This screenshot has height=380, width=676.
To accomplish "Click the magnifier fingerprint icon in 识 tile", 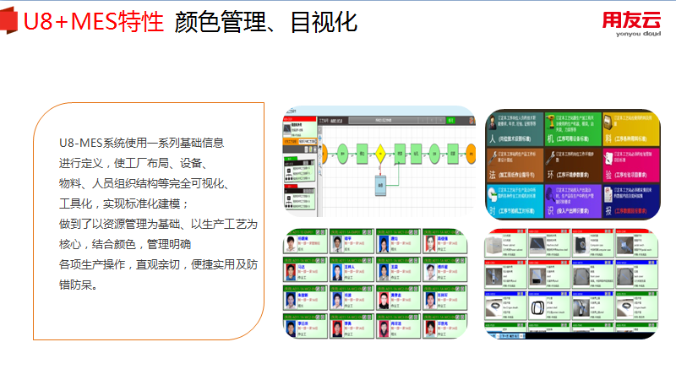I will click(550, 196).
